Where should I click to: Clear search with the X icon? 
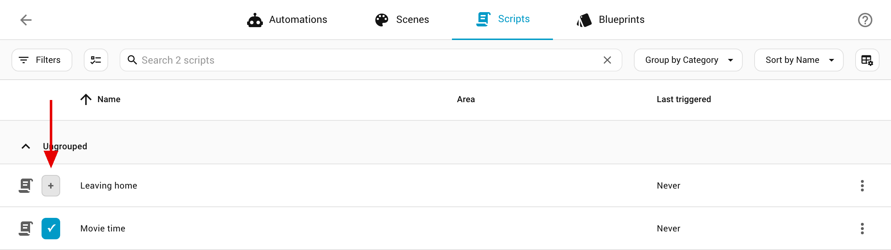[x=607, y=60]
